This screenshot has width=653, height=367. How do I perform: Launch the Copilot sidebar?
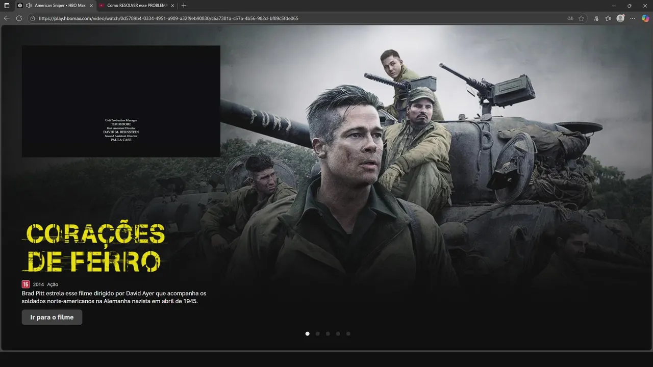(645, 18)
